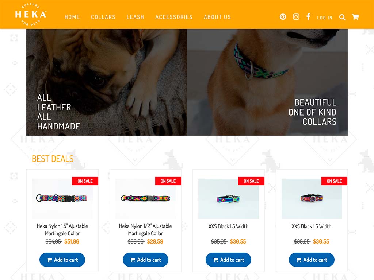Add the third product XXS Black to cart
Image resolution: width=374 pixels, height=280 pixels.
228,260
